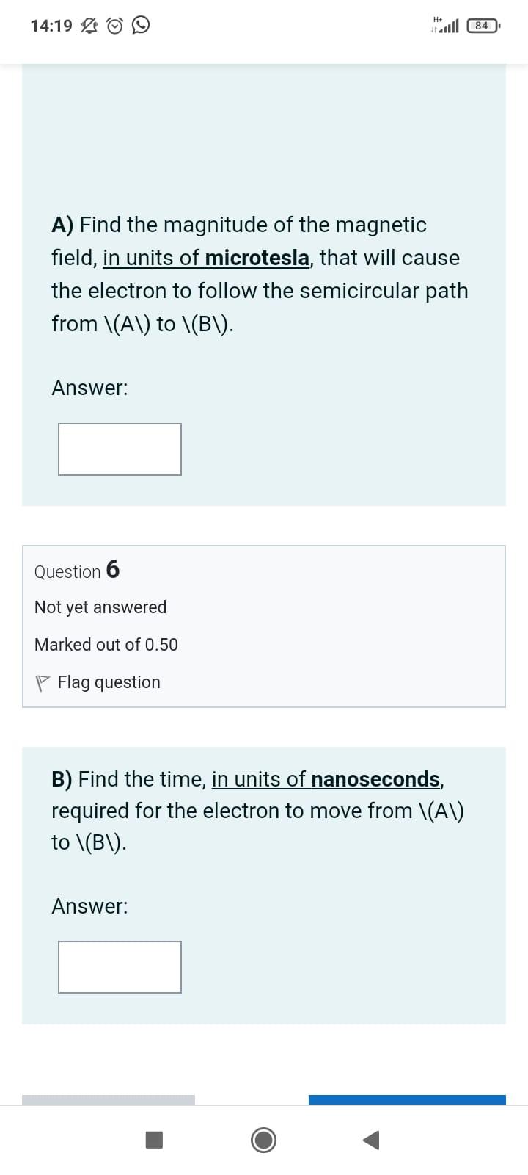Tap the Home circle navigation button

click(x=263, y=1140)
